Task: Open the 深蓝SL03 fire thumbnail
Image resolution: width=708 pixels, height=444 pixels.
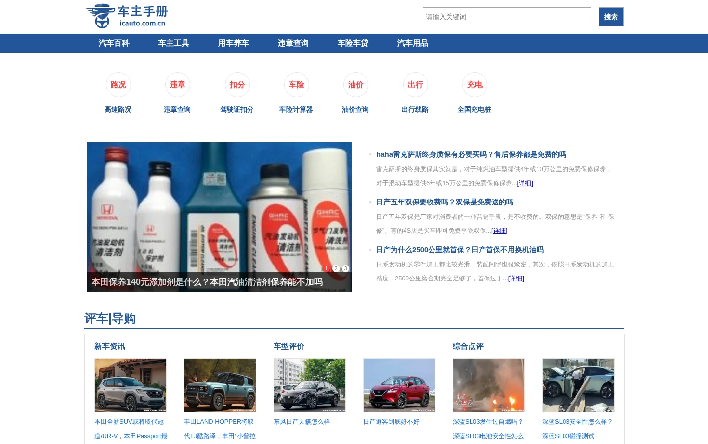Action: (489, 385)
